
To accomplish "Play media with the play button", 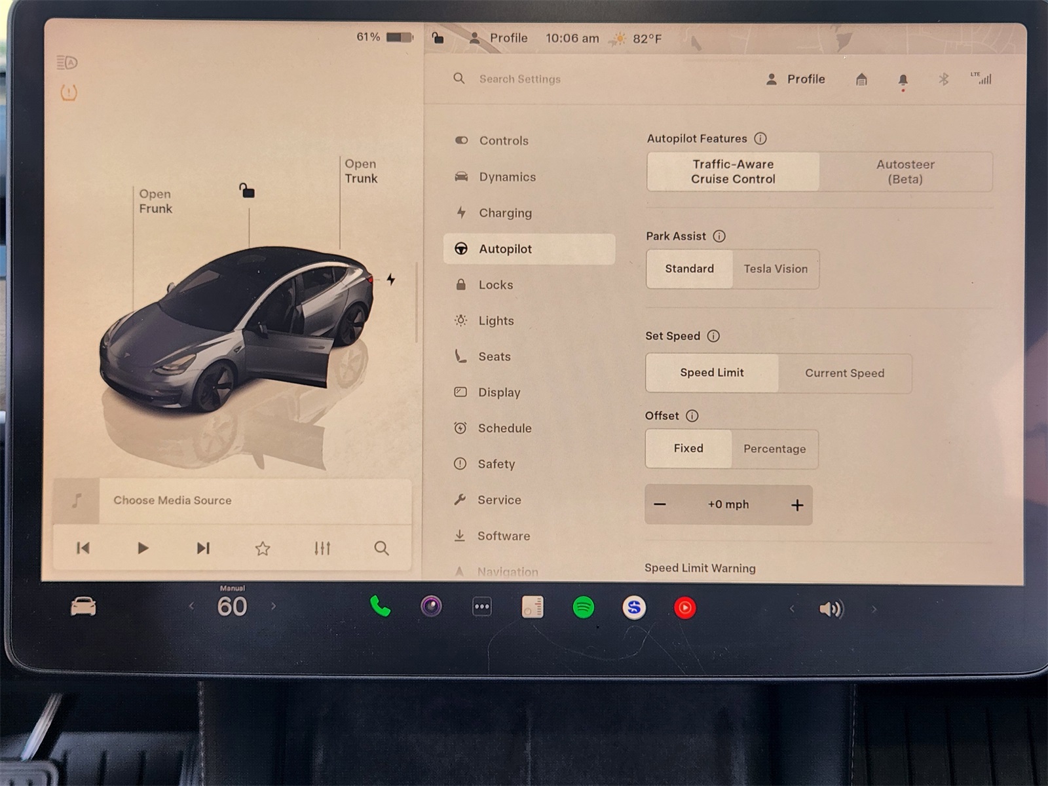I will (x=143, y=548).
